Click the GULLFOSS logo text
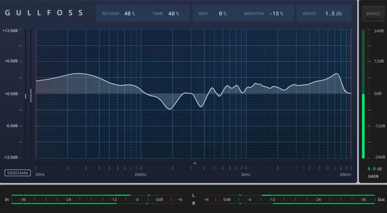The width and height of the screenshot is (387, 213). pos(44,13)
